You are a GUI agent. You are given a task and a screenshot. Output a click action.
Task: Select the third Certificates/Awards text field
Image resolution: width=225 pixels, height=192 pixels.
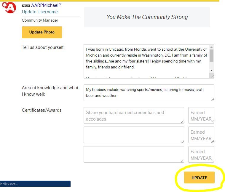tap(134, 154)
